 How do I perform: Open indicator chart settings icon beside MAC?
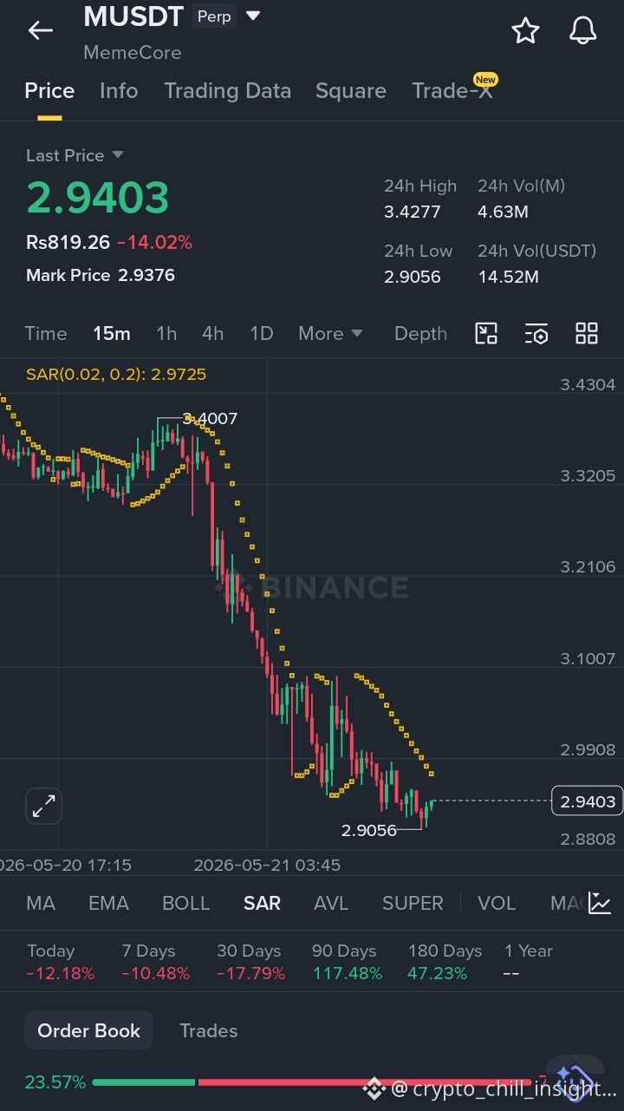[x=600, y=903]
